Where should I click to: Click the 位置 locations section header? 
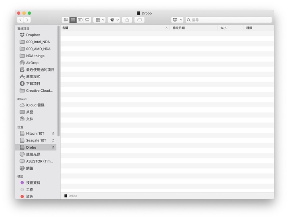tap(20, 127)
